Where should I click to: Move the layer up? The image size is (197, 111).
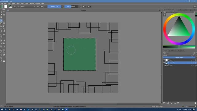[175, 103]
